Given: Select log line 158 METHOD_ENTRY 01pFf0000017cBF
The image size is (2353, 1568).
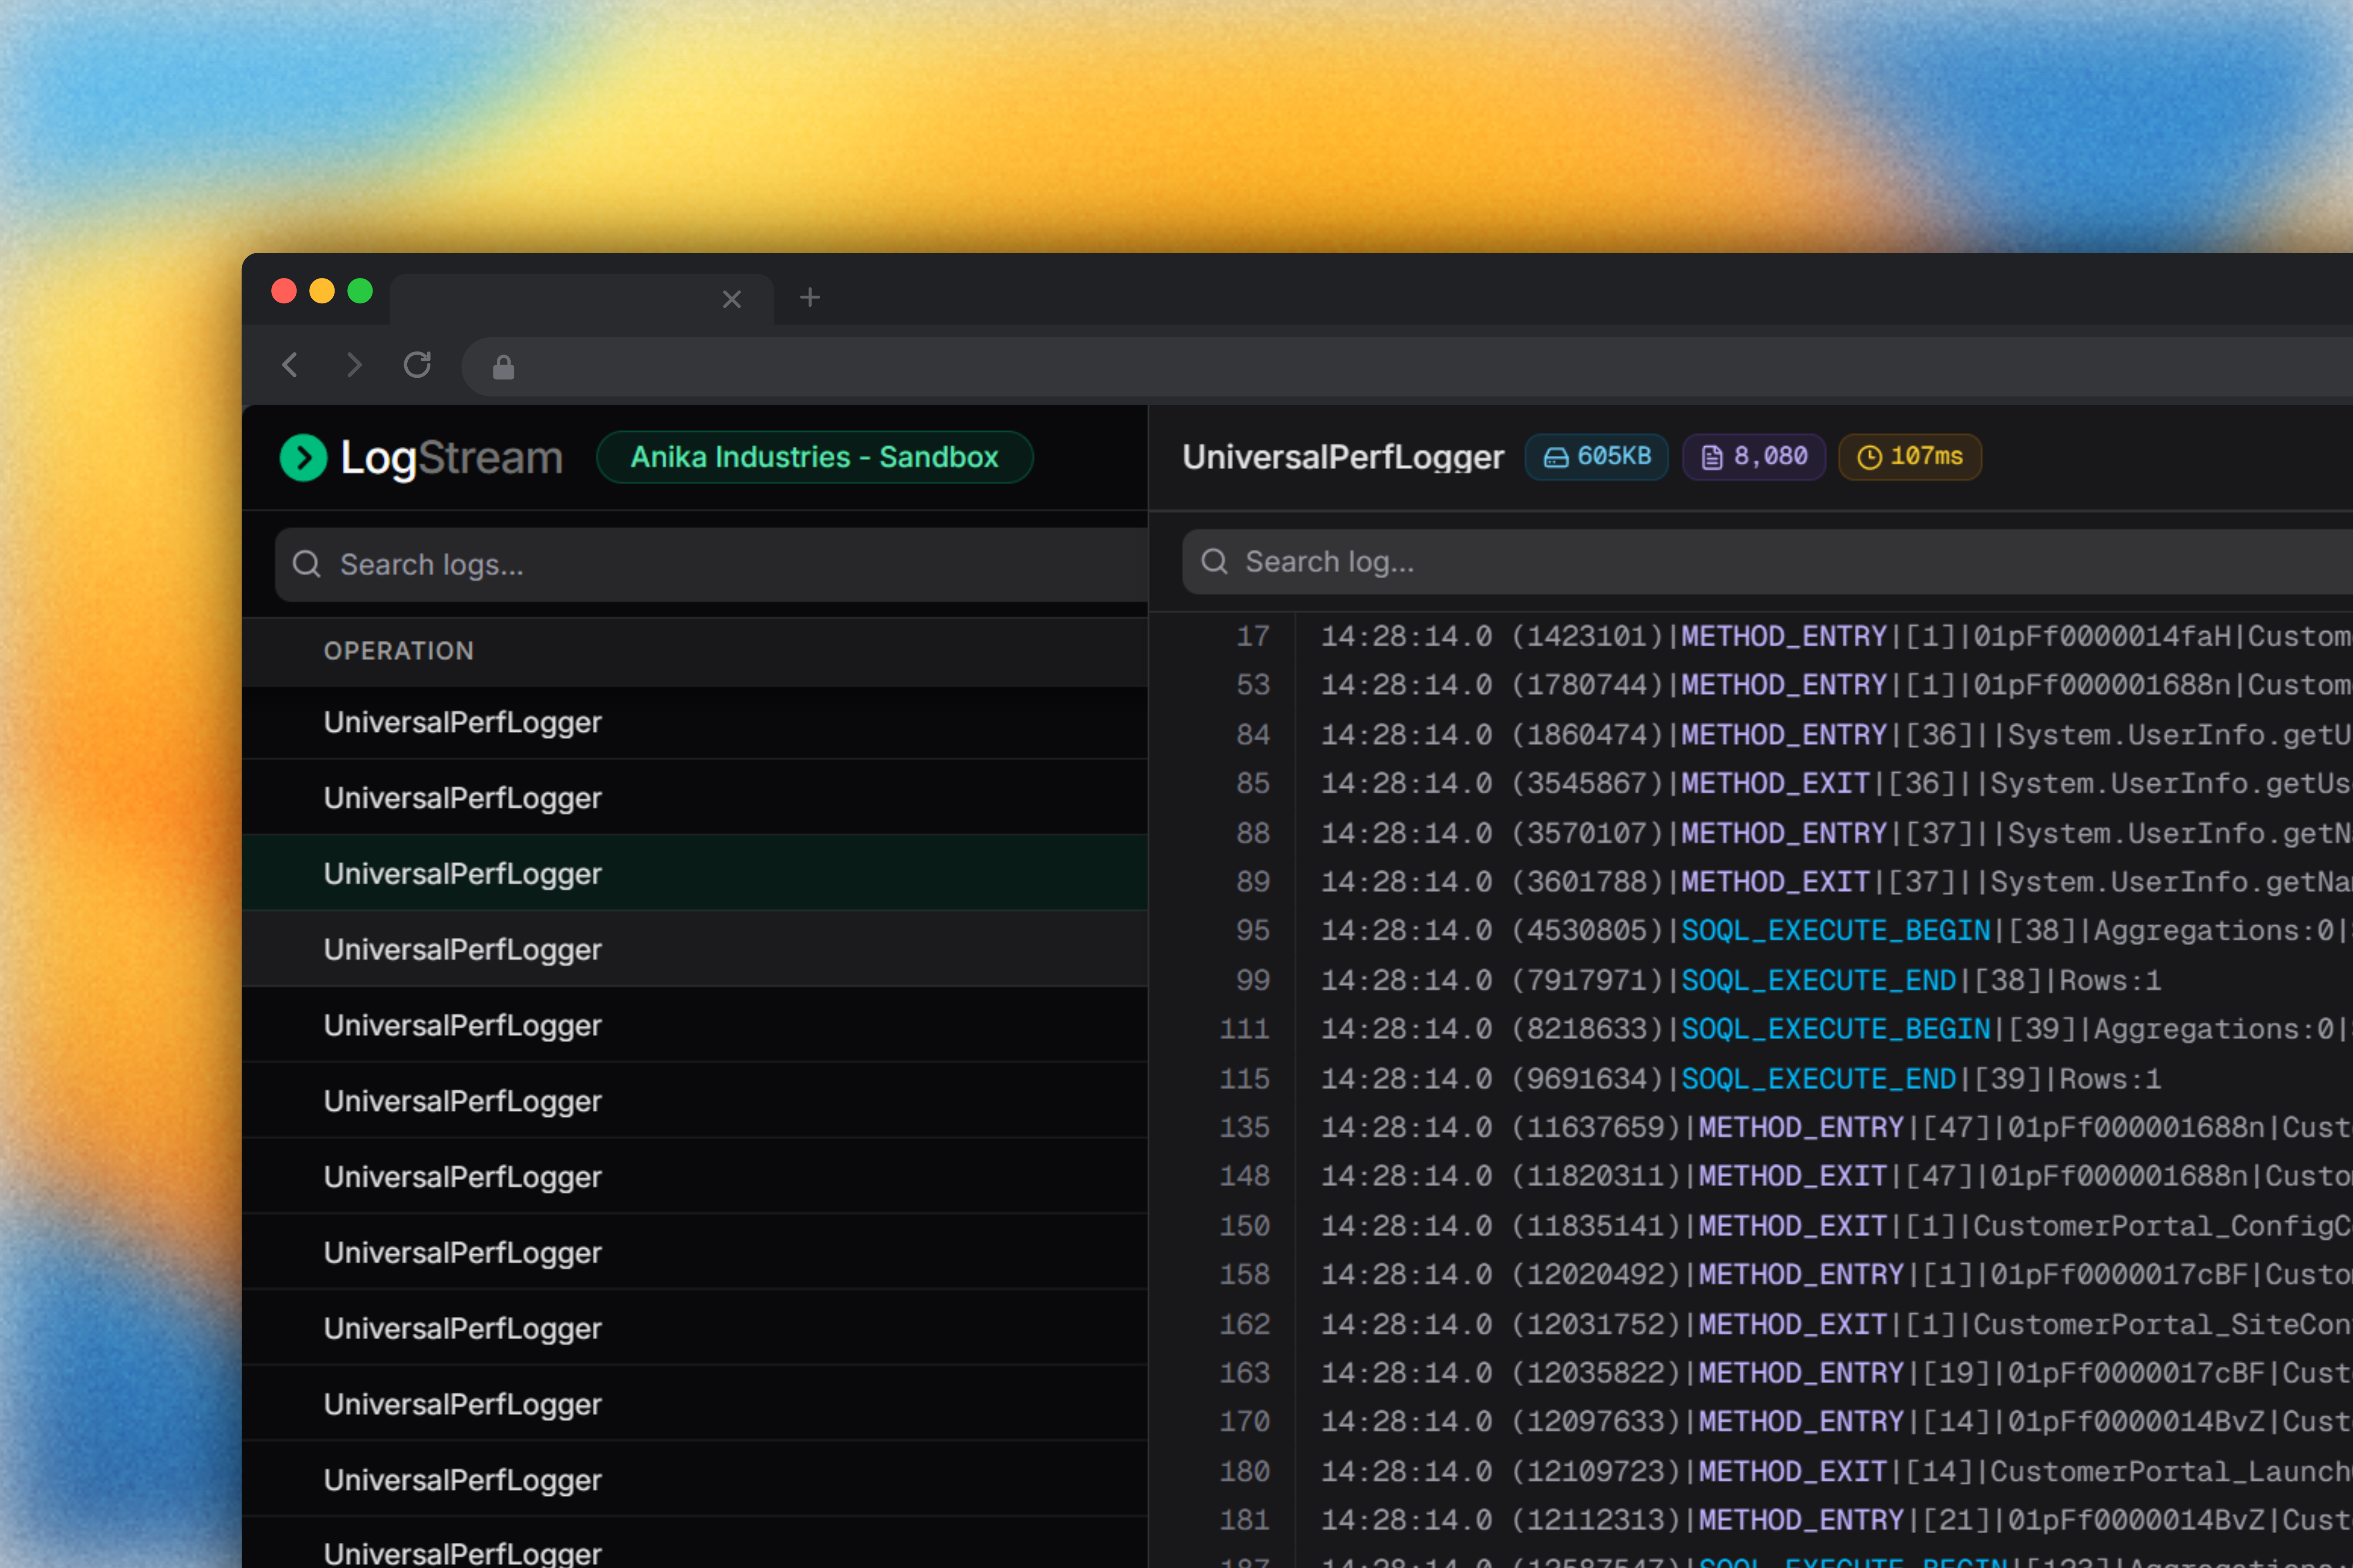Looking at the screenshot, I should tap(1751, 1274).
